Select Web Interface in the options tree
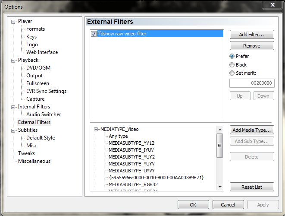 [x=42, y=52]
